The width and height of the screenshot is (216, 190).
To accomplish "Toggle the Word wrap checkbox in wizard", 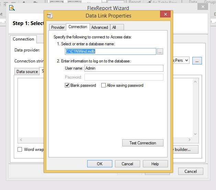I will 20,149.
